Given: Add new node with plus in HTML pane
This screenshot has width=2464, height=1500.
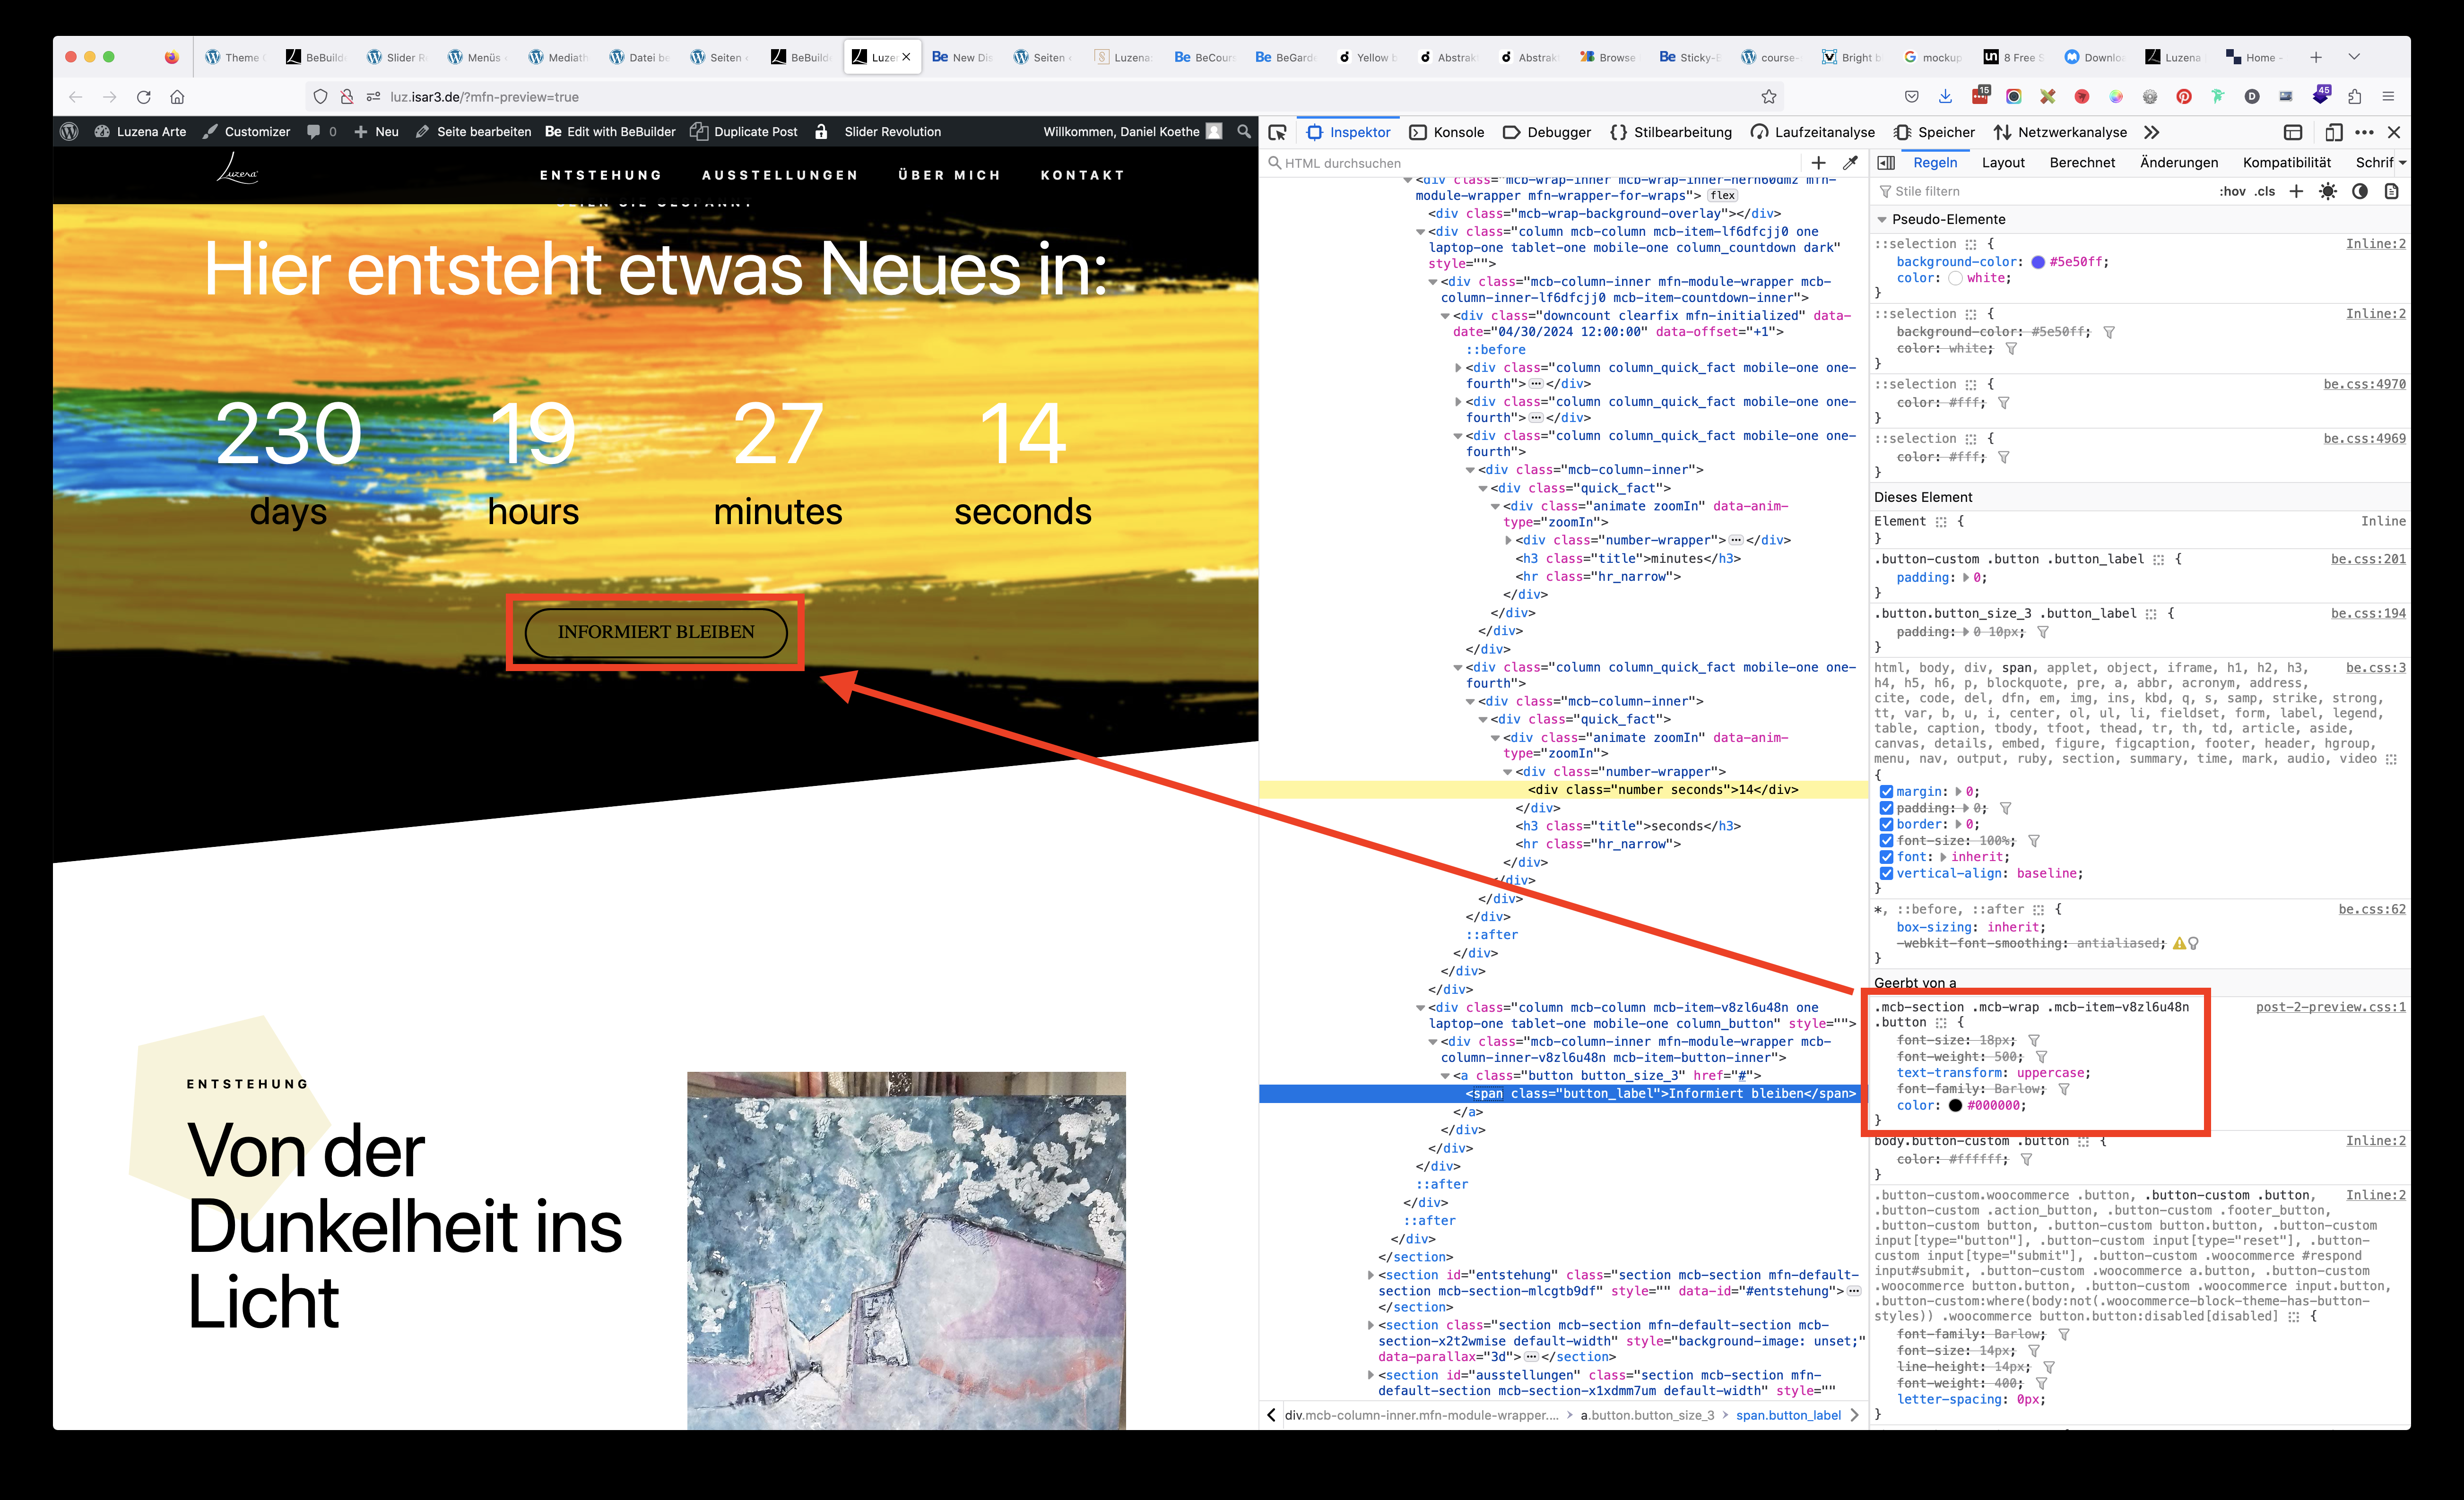Looking at the screenshot, I should 1818,163.
